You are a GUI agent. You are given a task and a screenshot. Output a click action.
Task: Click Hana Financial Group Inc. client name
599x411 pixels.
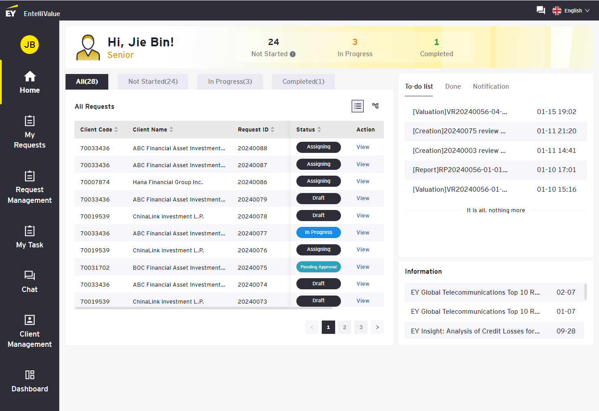[x=168, y=182]
